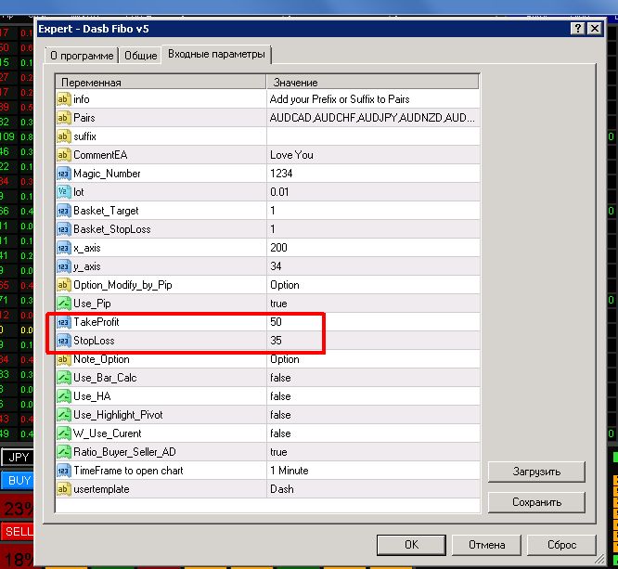Click the integer icon beside TakeProfit
This screenshot has width=618, height=569.
(63, 322)
